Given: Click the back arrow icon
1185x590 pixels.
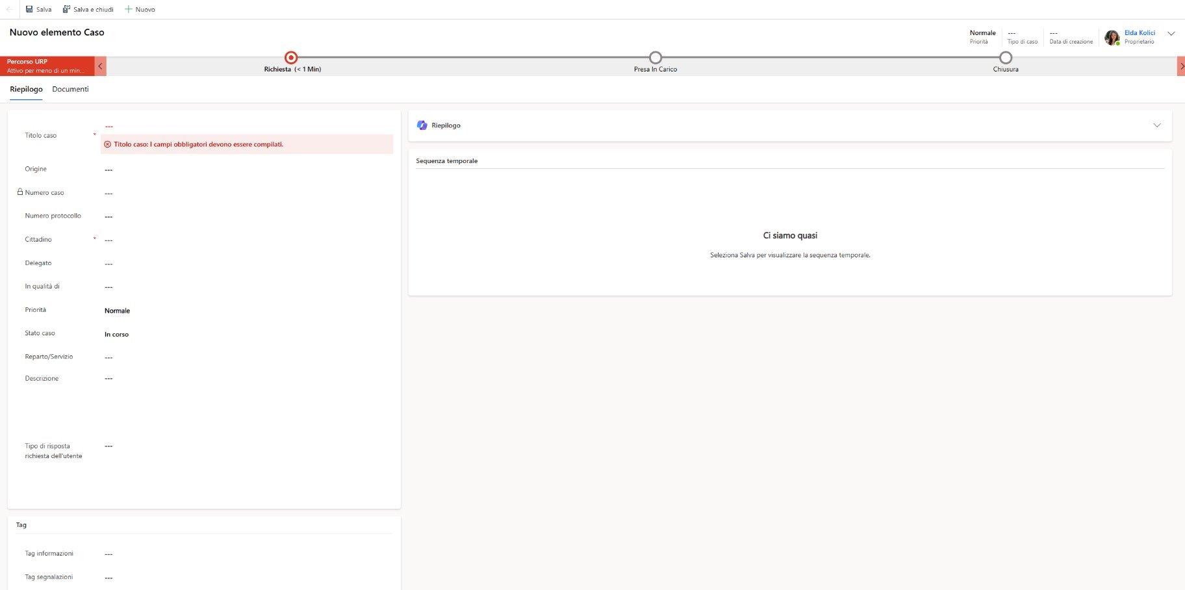Looking at the screenshot, I should click(9, 9).
